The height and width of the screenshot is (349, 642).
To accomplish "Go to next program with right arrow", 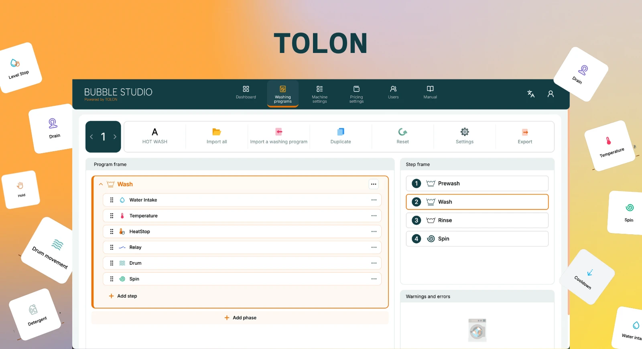I will pyautogui.click(x=115, y=137).
